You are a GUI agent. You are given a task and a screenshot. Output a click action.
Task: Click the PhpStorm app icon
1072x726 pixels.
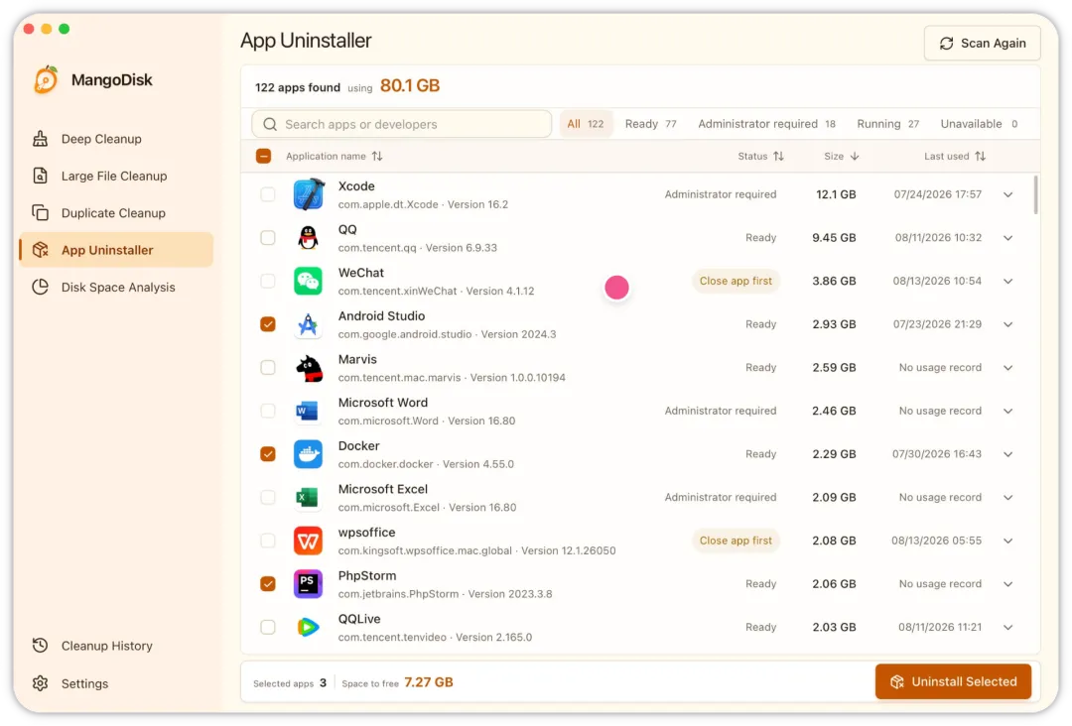(x=309, y=584)
